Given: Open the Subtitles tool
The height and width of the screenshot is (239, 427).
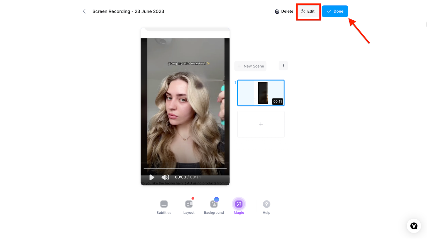Looking at the screenshot, I should [x=164, y=207].
